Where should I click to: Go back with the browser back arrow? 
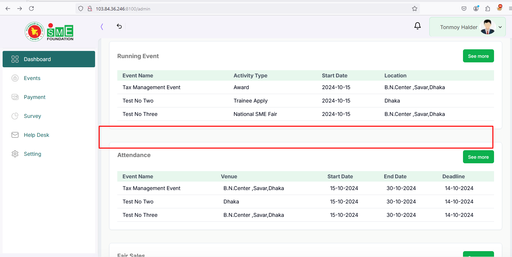point(8,9)
